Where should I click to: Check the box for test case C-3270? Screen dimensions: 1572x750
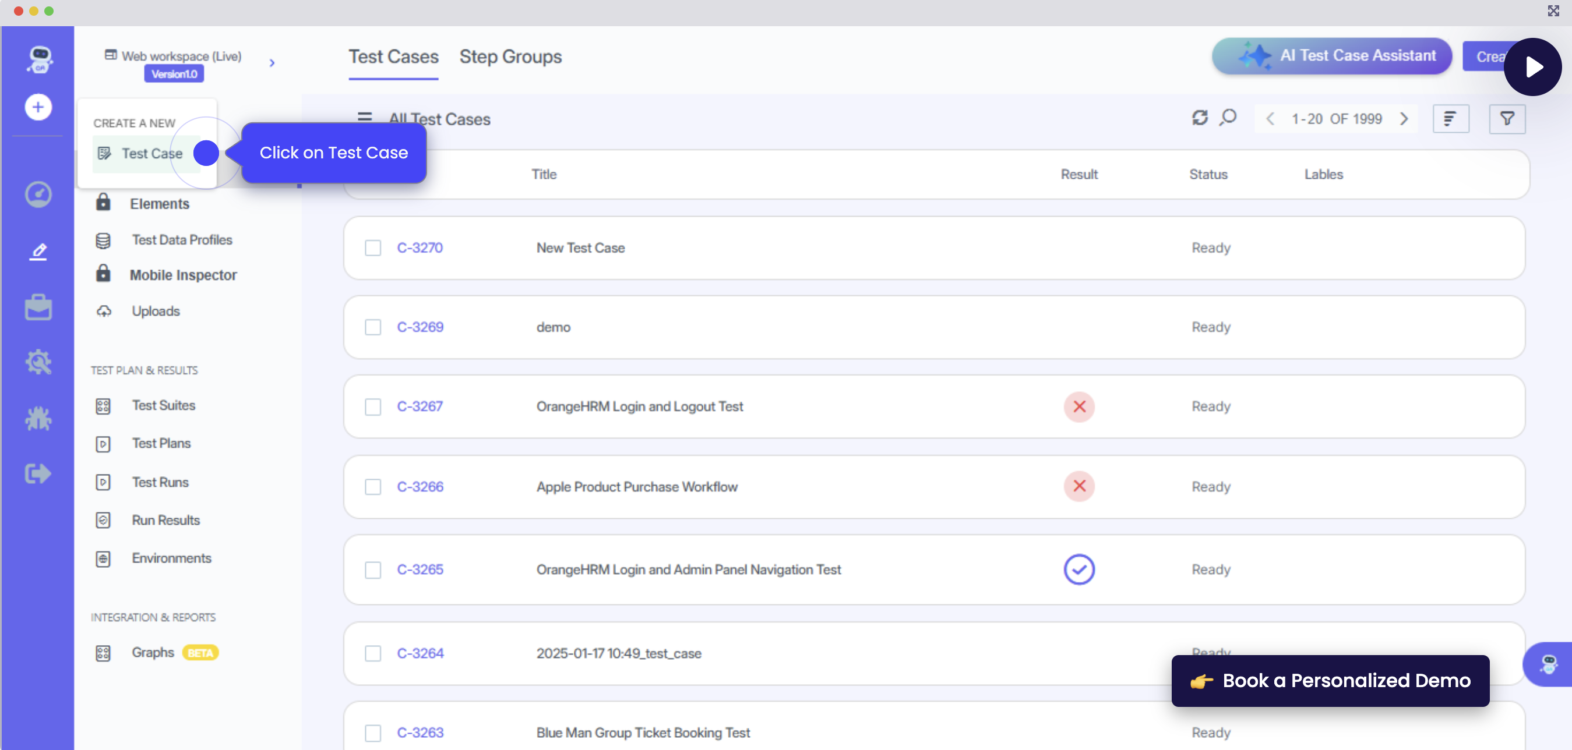coord(373,248)
